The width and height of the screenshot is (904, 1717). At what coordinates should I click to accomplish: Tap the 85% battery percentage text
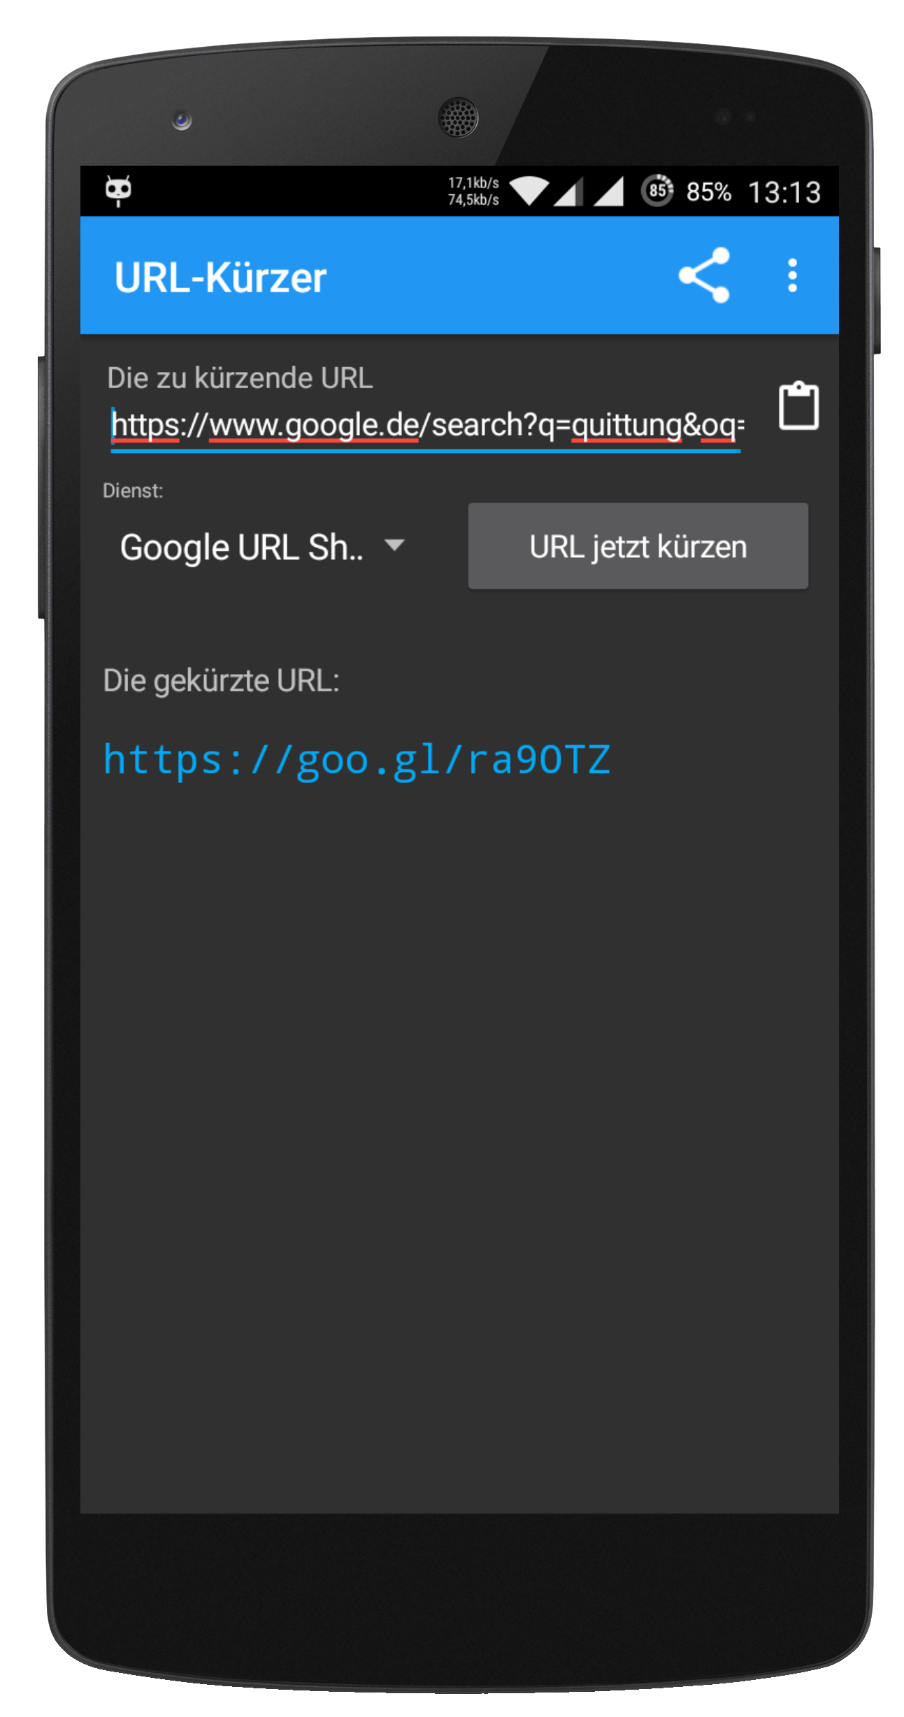(x=708, y=192)
